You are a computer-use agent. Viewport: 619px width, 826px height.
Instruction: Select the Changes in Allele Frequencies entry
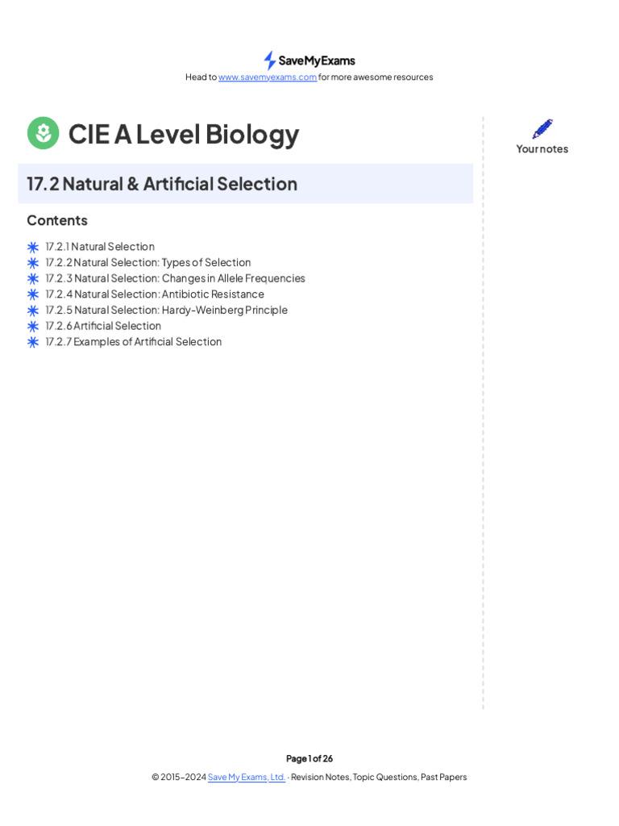pyautogui.click(x=175, y=278)
